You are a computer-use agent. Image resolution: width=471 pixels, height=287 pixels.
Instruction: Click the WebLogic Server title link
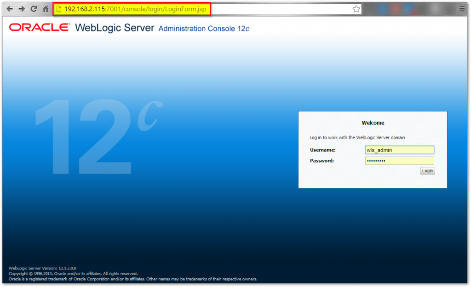click(x=114, y=28)
